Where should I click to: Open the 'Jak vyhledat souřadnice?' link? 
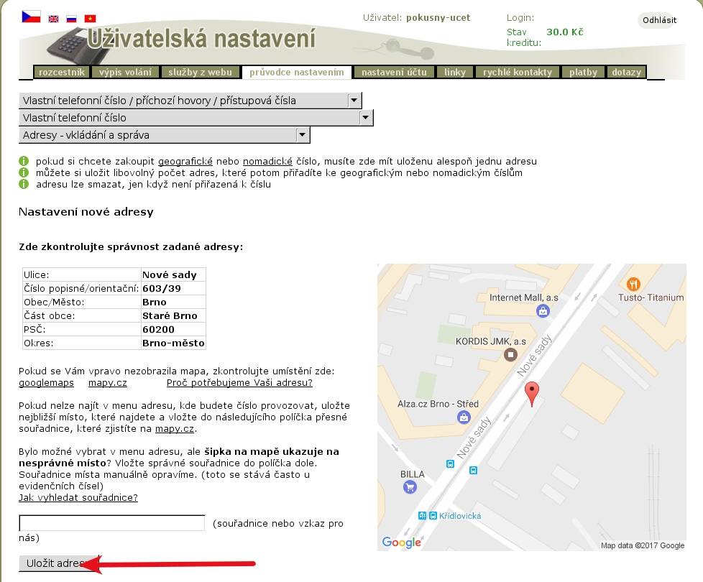(78, 497)
